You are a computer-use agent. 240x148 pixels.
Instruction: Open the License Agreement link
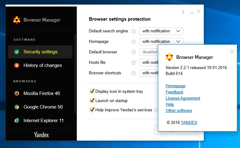click(x=183, y=98)
